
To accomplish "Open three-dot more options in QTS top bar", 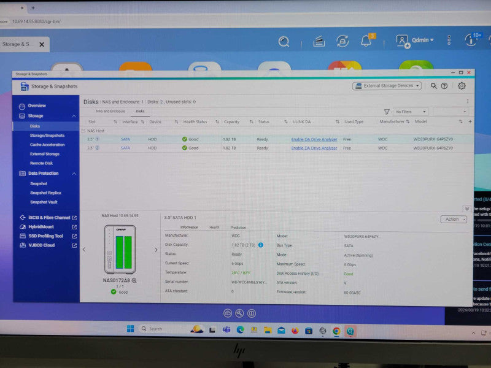I will coord(449,40).
